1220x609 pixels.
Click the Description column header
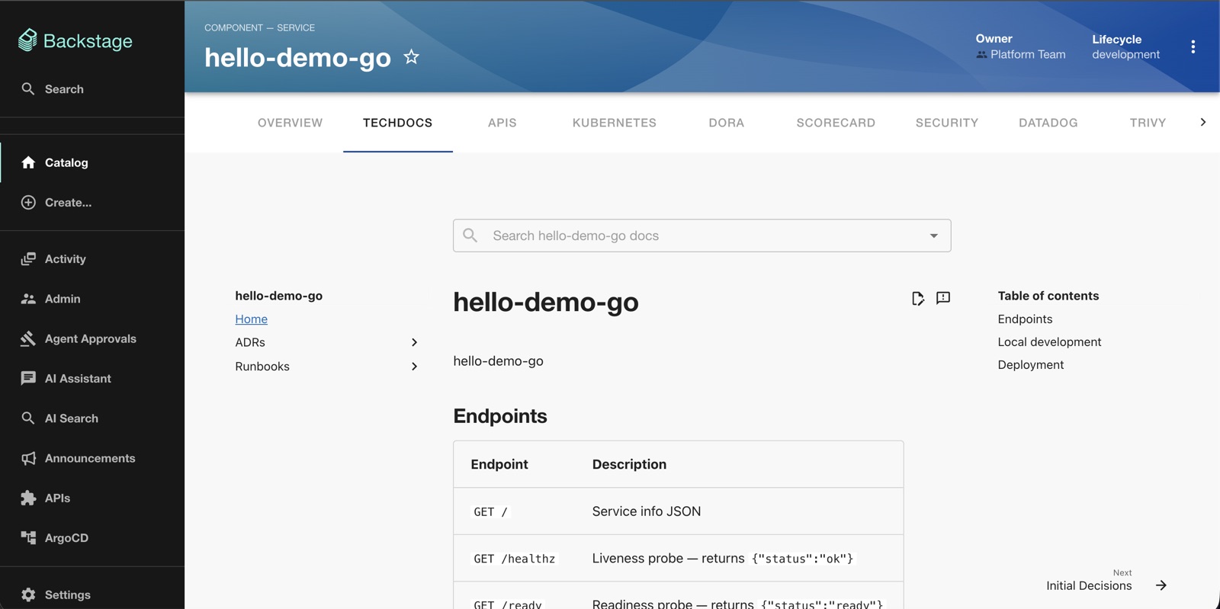pyautogui.click(x=629, y=464)
